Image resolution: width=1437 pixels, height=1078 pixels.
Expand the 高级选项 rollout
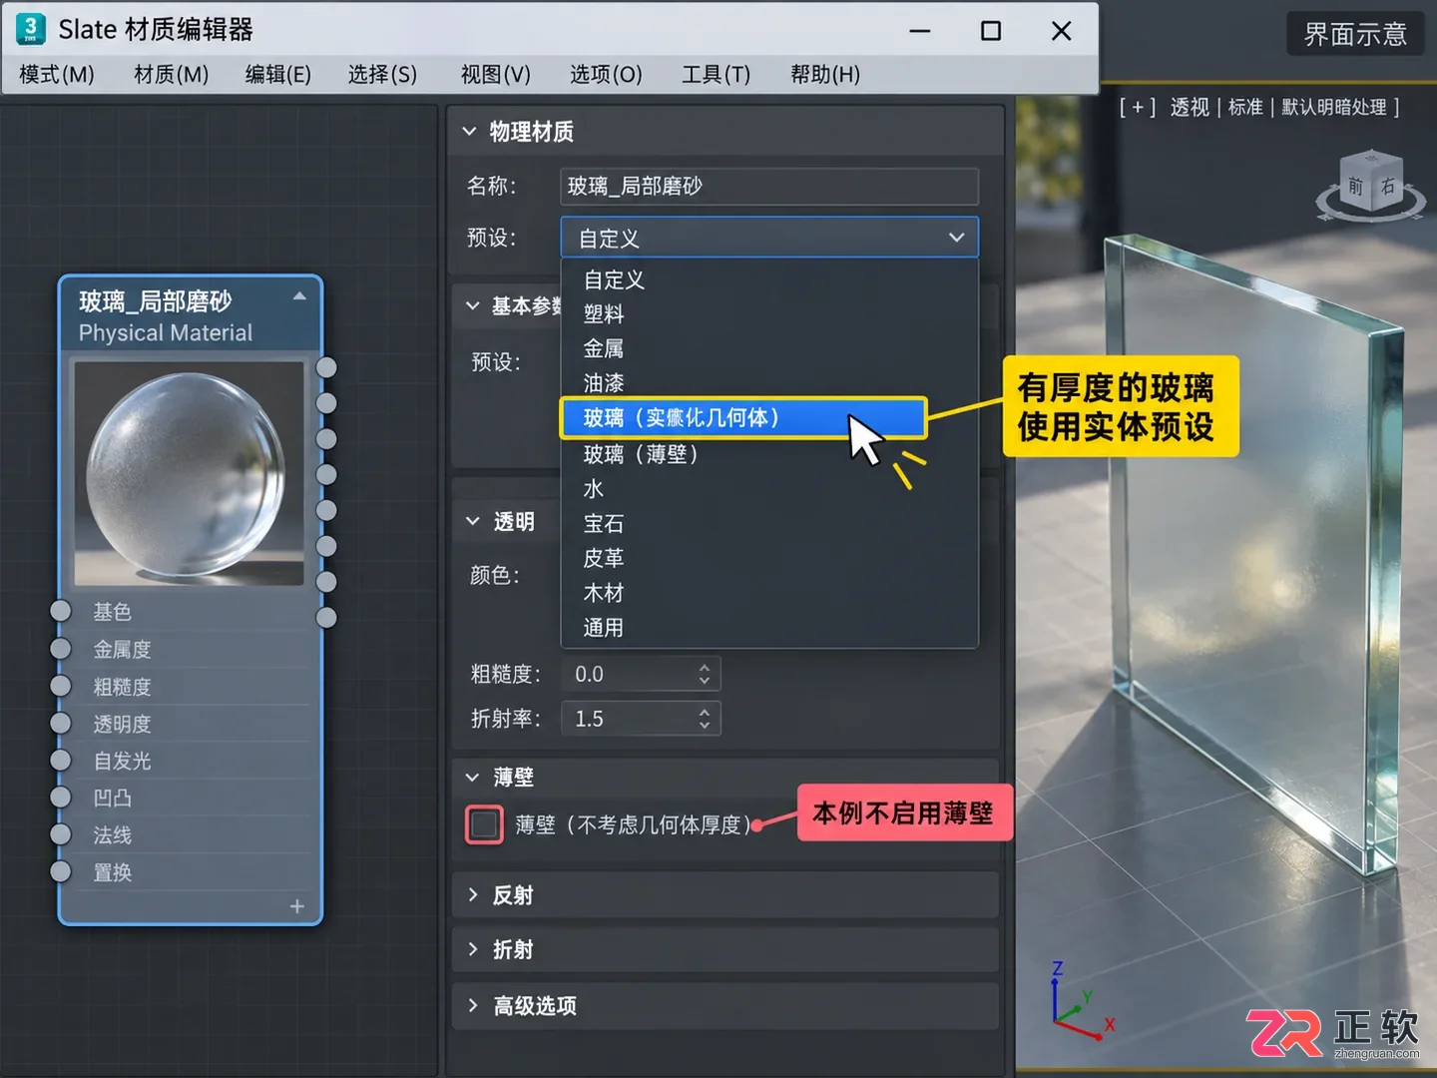pos(473,1005)
